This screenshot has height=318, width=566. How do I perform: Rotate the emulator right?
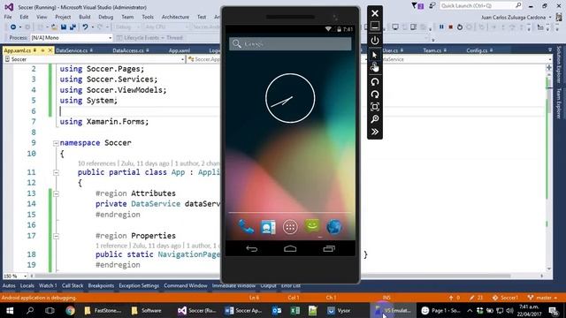point(375,95)
